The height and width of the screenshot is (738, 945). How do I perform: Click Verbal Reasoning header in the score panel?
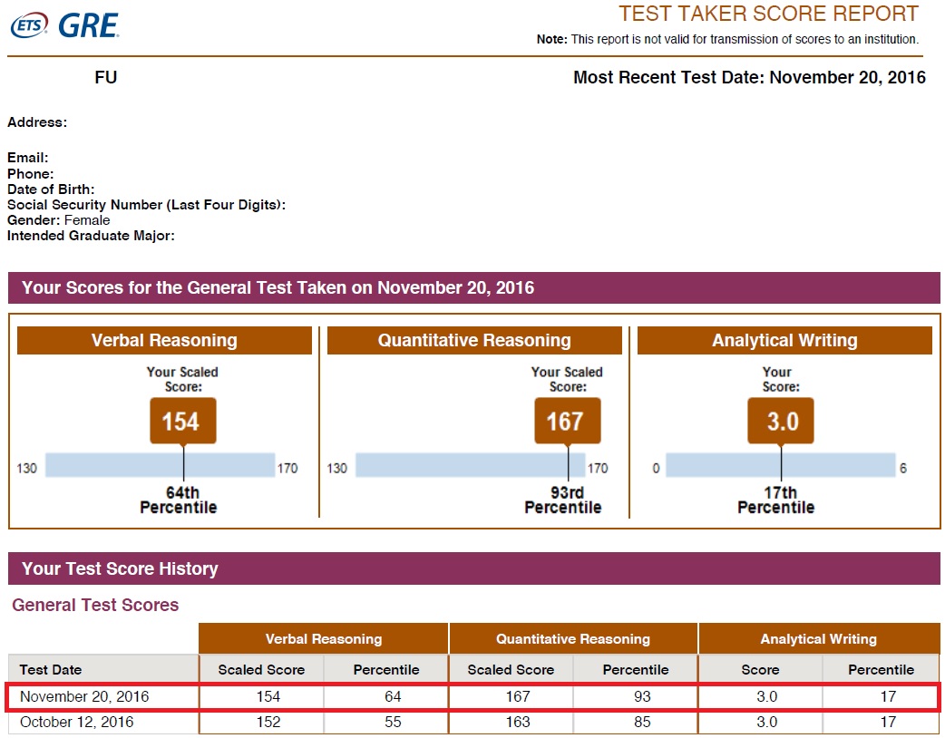point(164,340)
